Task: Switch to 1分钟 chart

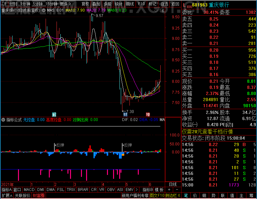Action: [x=25, y=4]
